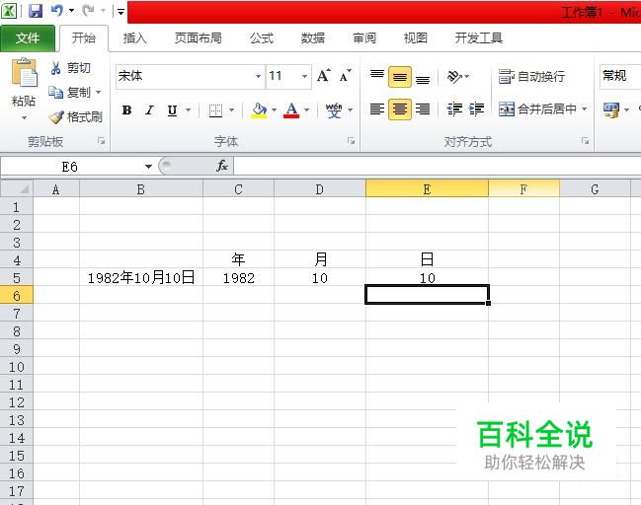The image size is (641, 505).
Task: Open the border options dropdown arrow
Action: pos(231,110)
